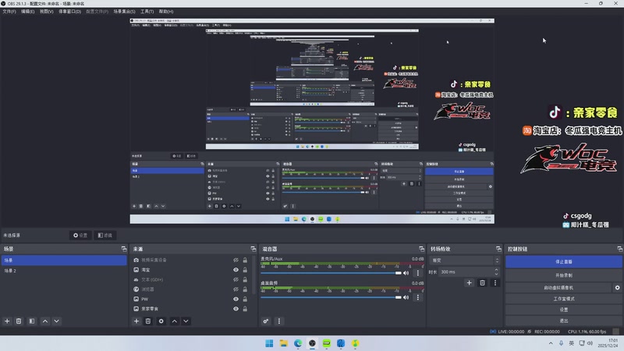Open the 桌面音频 three-dot menu
Screen dimensions: 624x351
[x=418, y=297]
